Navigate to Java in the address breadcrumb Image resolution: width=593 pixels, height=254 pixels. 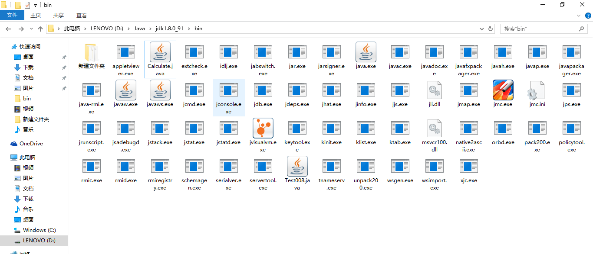pos(139,29)
